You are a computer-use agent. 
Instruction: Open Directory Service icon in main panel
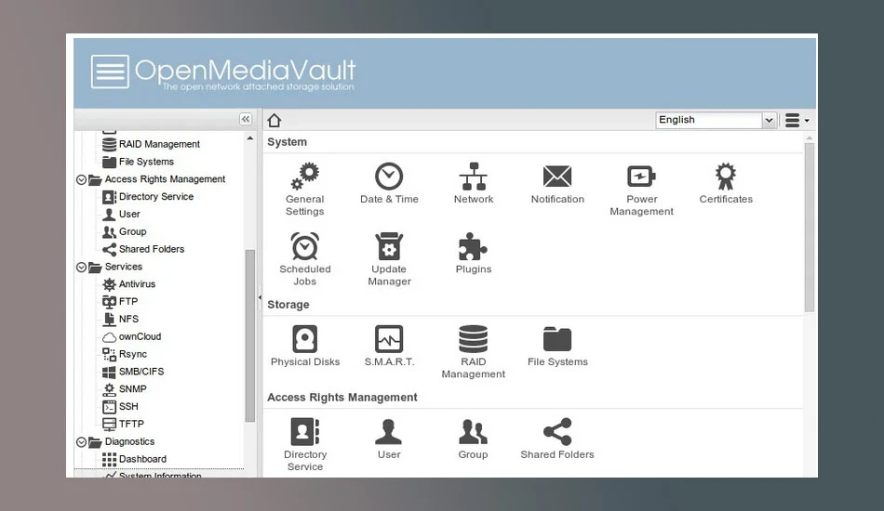click(x=305, y=445)
